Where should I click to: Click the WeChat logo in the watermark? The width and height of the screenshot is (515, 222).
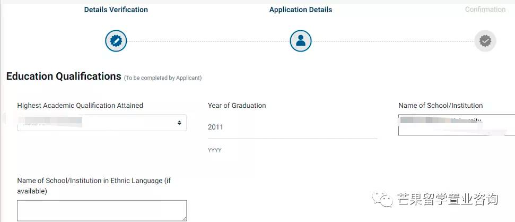point(383,199)
